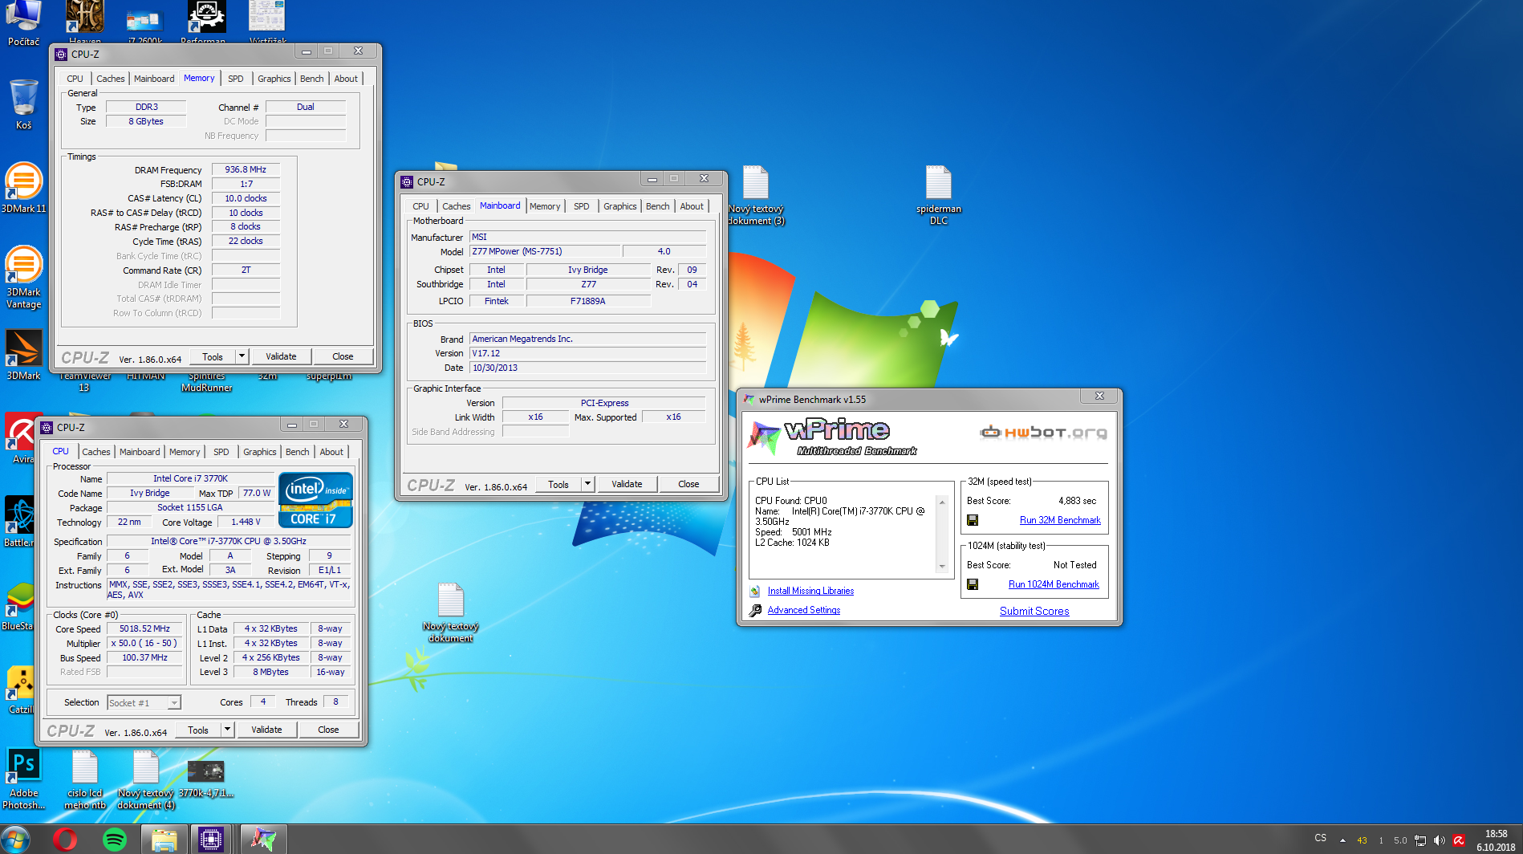Open Opera browser from taskbar

coord(65,840)
